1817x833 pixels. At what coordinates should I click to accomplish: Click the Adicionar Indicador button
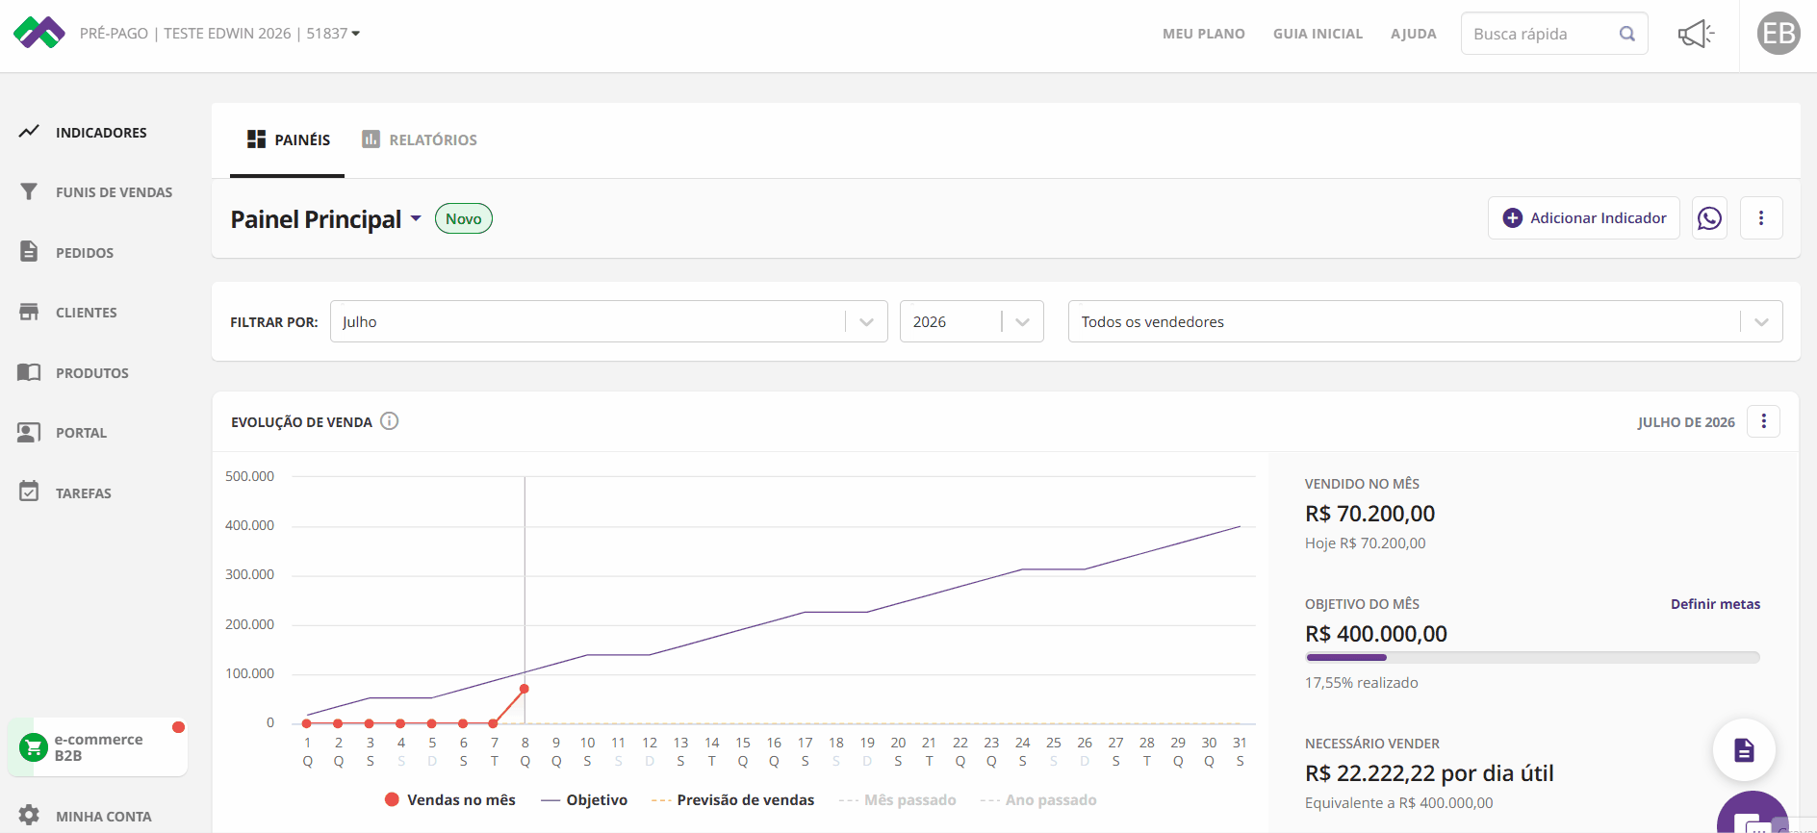point(1584,218)
